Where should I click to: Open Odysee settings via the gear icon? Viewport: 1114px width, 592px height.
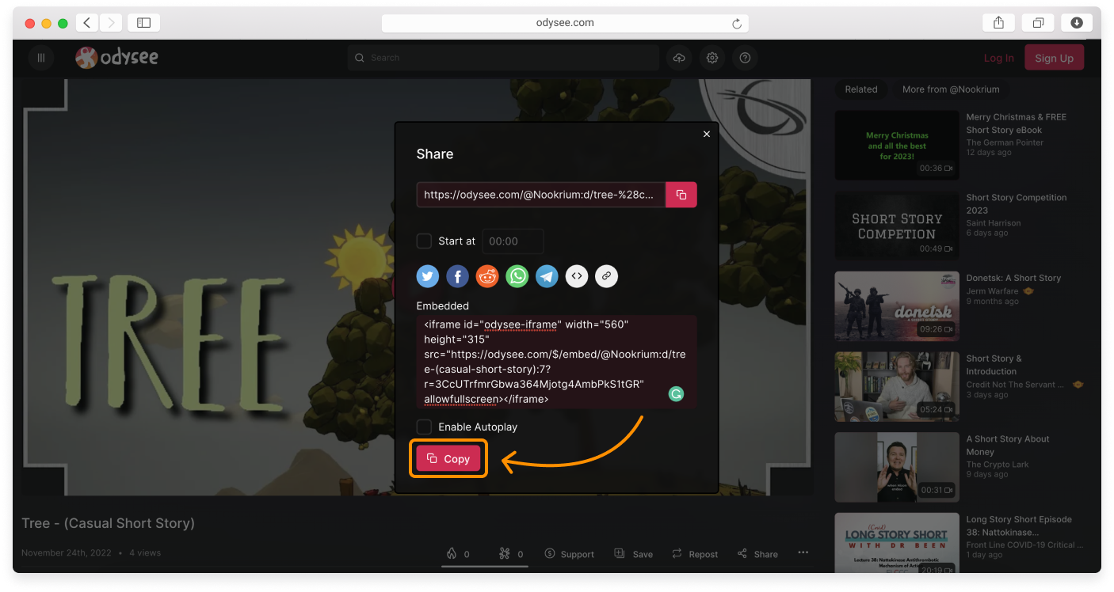[x=712, y=57]
